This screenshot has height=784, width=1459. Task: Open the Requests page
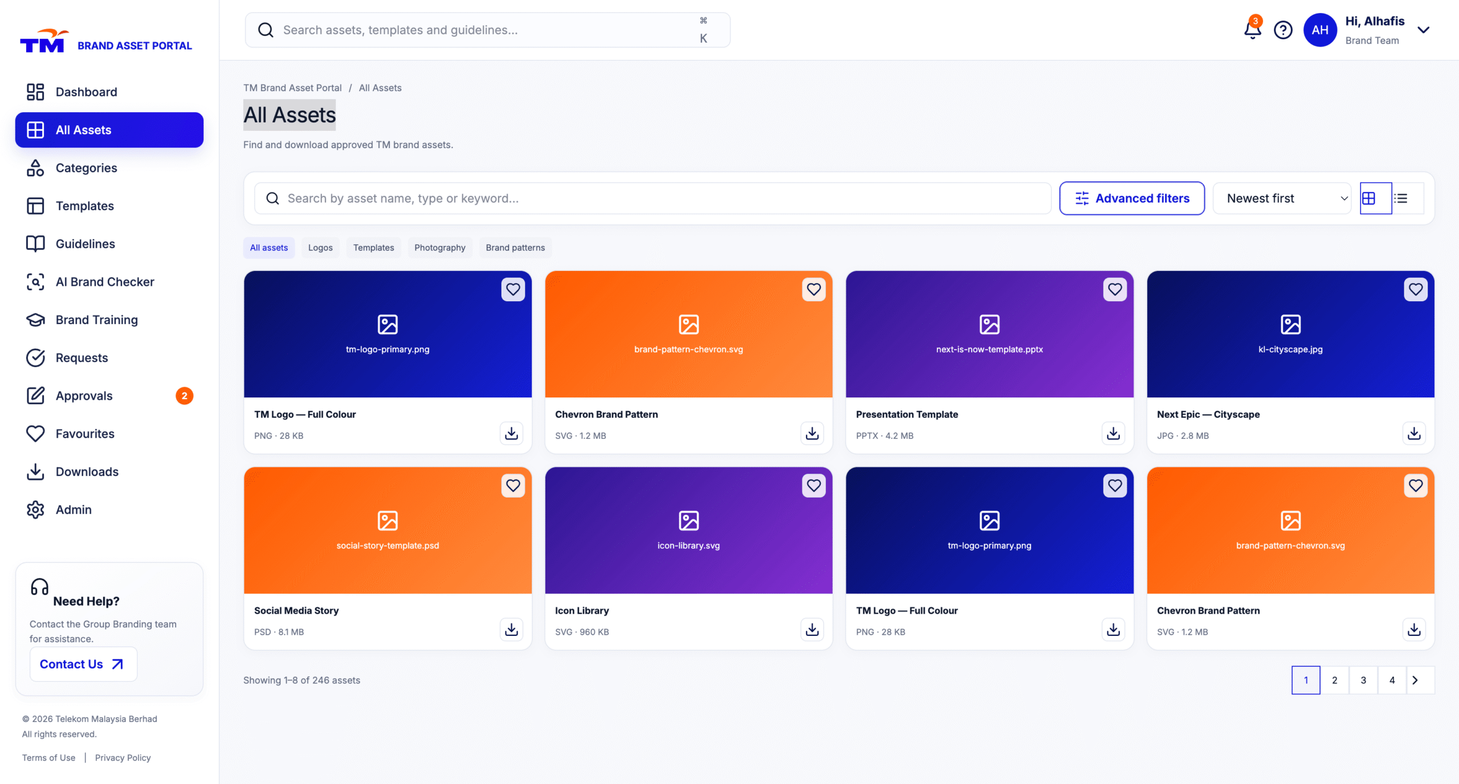pos(109,358)
